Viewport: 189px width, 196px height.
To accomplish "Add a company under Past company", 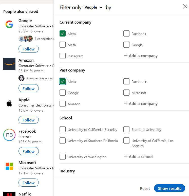I will coord(141,103).
